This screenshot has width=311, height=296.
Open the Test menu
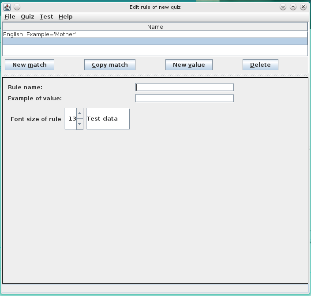click(46, 17)
